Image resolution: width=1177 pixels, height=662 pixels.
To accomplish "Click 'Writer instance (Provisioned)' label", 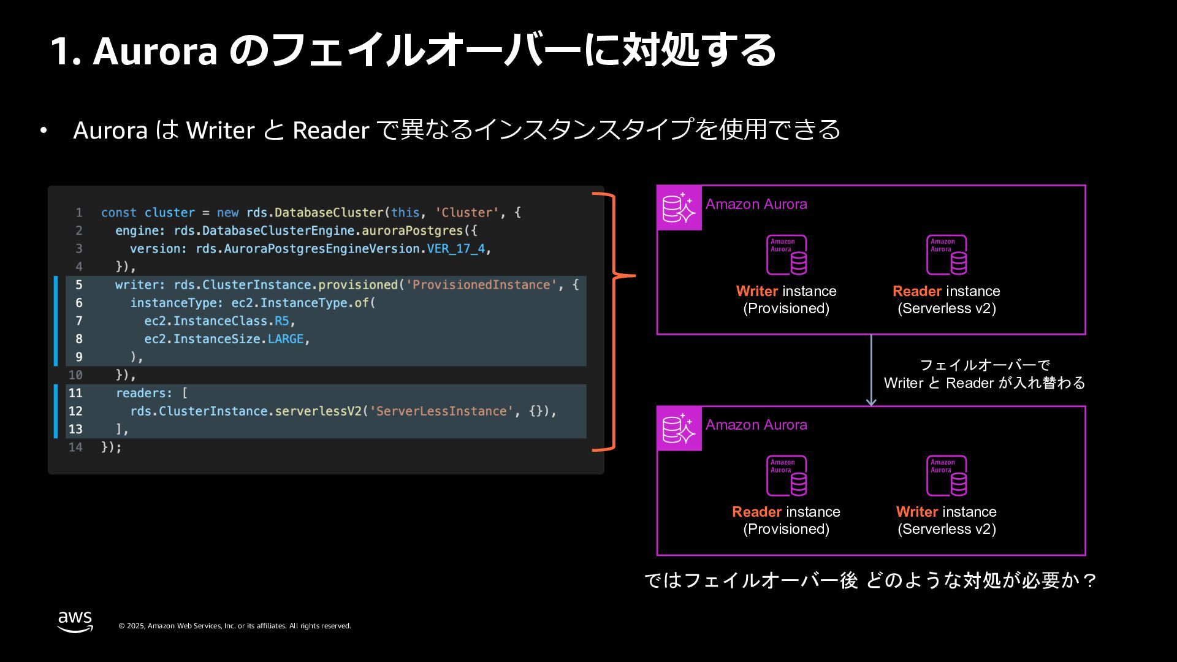I will point(787,300).
